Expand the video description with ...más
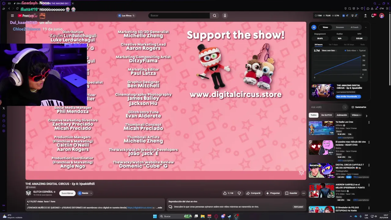Screen dimensions: 391x220 click(159, 208)
